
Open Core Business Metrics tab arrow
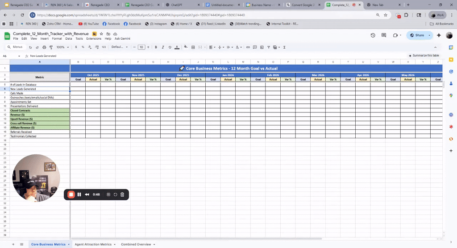pyautogui.click(x=69, y=244)
